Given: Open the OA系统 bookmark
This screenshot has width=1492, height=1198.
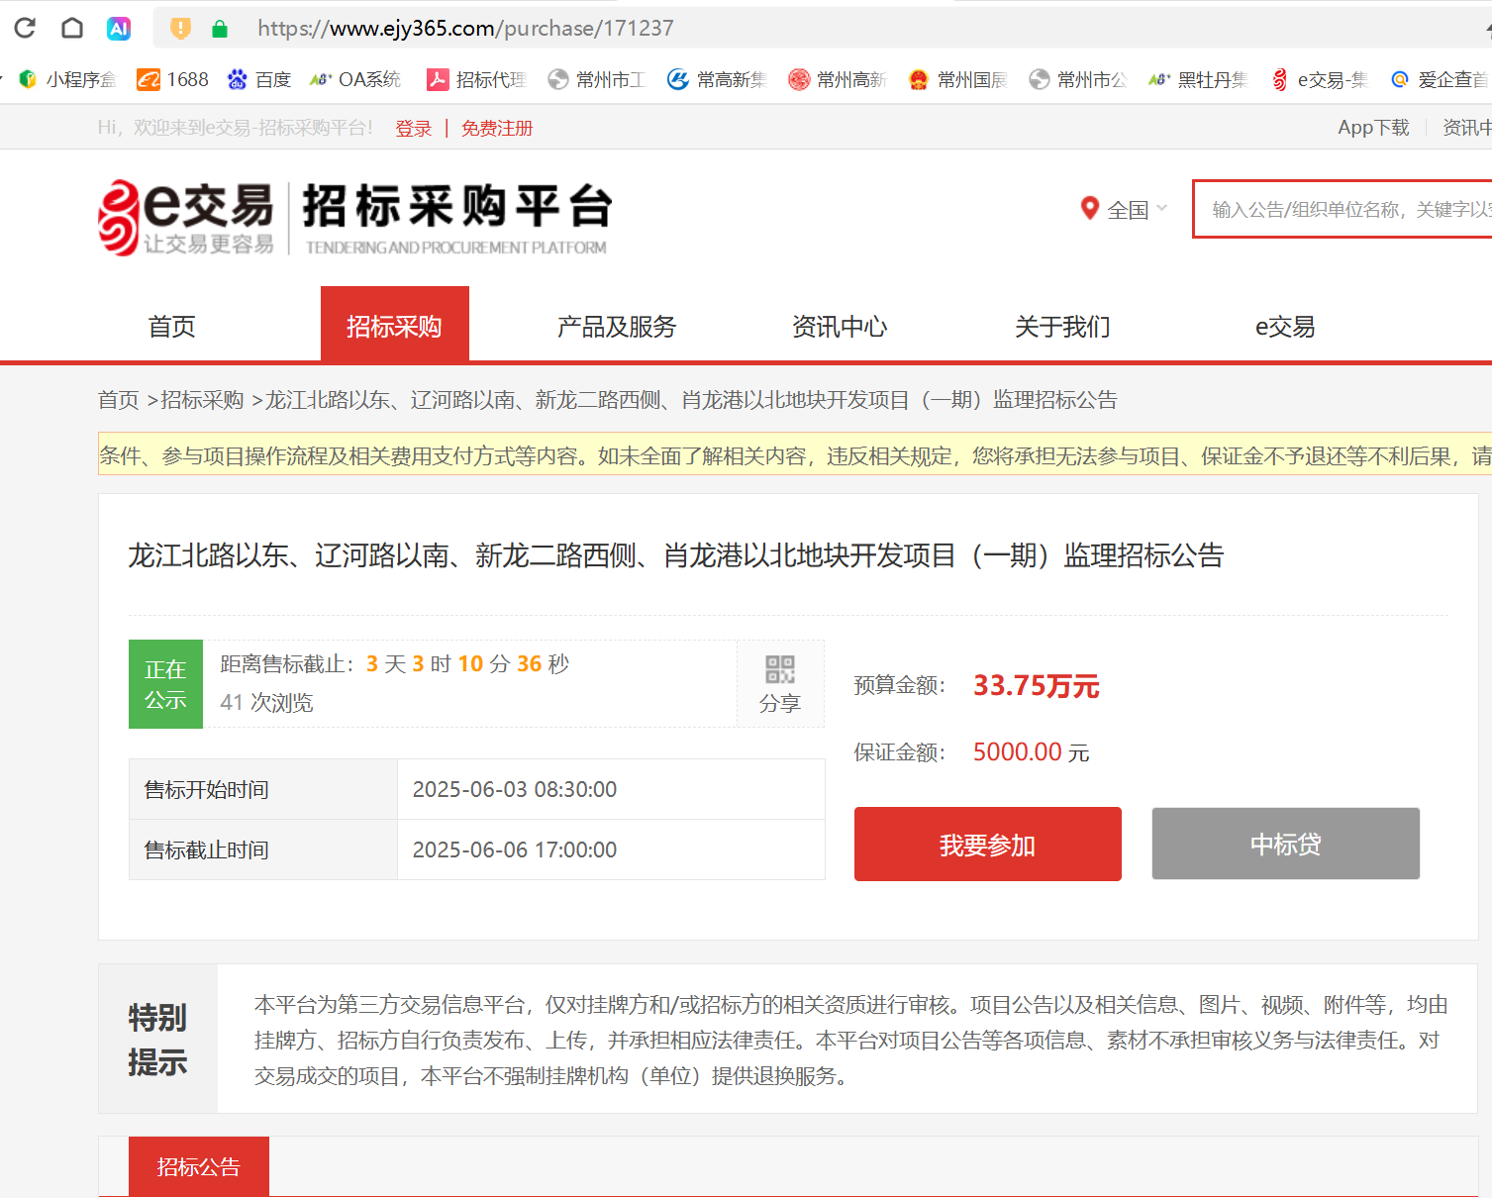Looking at the screenshot, I should pos(355,79).
